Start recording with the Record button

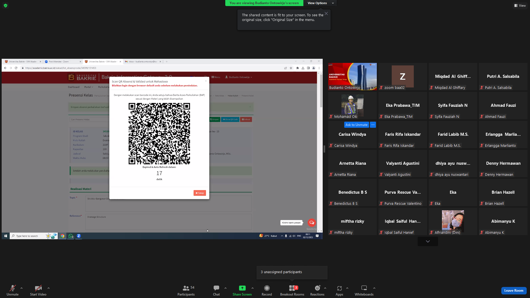click(x=267, y=290)
